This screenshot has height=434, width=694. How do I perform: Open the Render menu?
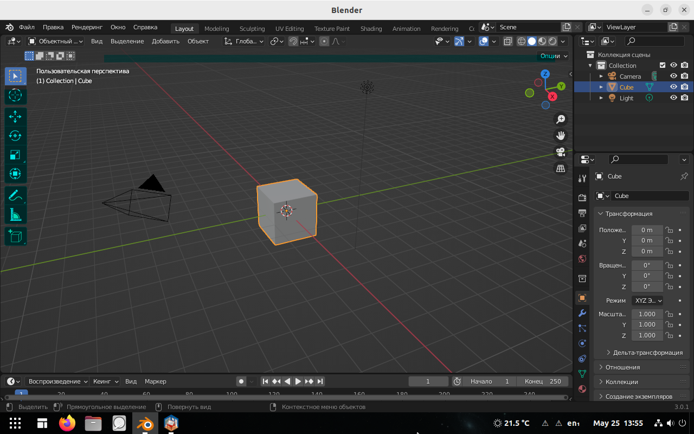[x=87, y=27]
